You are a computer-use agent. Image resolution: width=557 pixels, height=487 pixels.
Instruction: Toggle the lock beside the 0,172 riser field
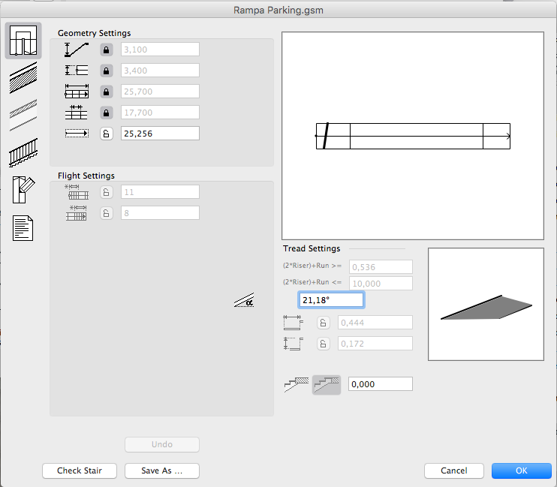[x=324, y=344]
